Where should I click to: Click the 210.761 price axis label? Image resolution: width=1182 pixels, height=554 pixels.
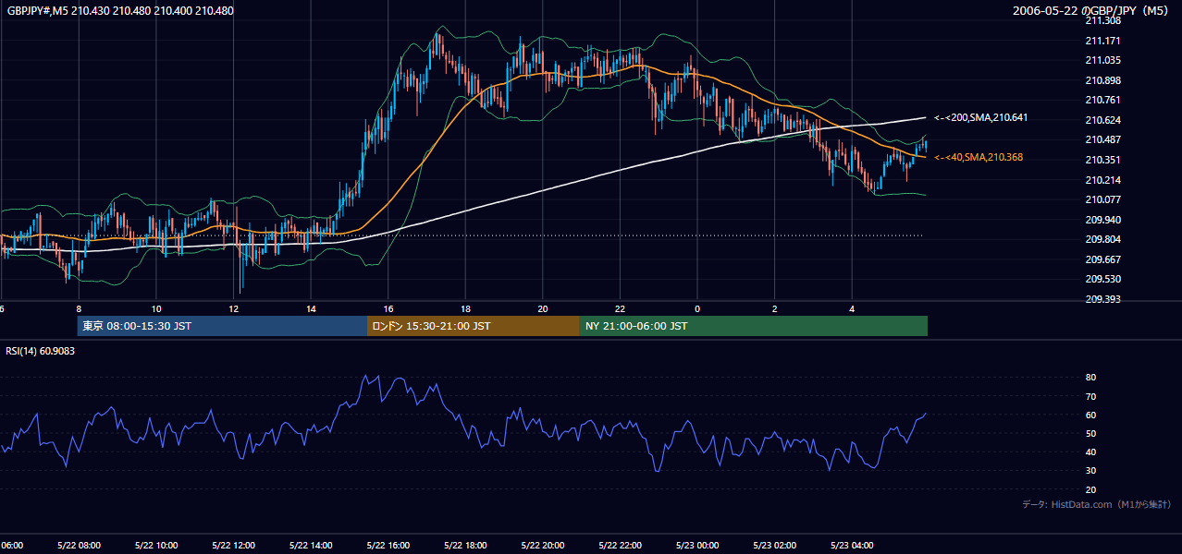tap(1102, 101)
